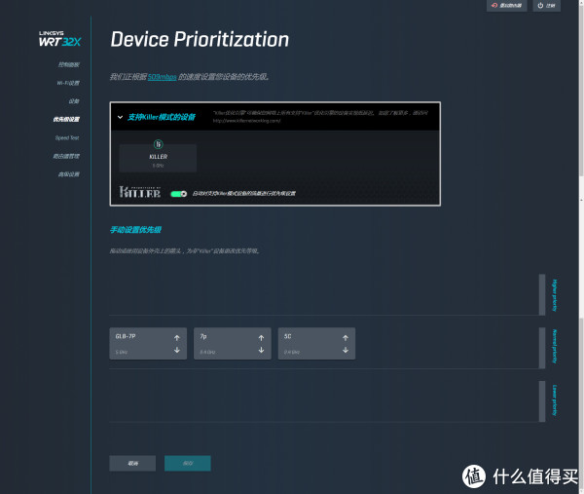Select 优先级设置 in the sidebar
The image size is (584, 494).
click(x=66, y=119)
